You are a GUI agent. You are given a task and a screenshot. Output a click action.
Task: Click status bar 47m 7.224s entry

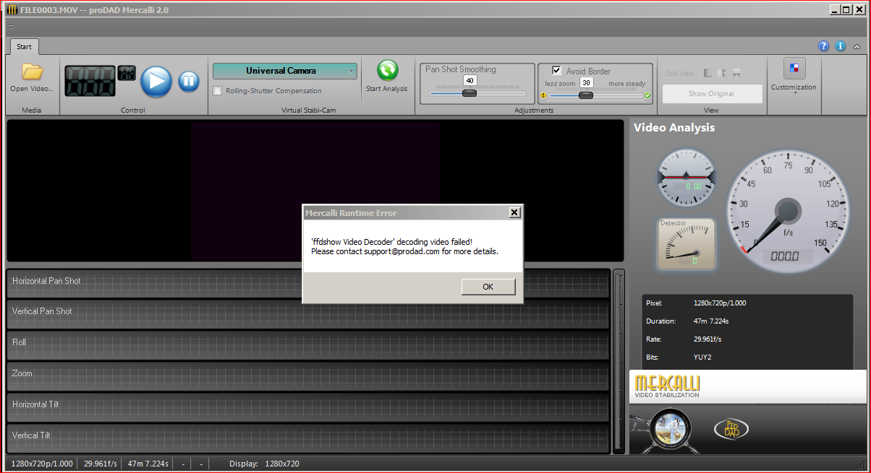(147, 464)
